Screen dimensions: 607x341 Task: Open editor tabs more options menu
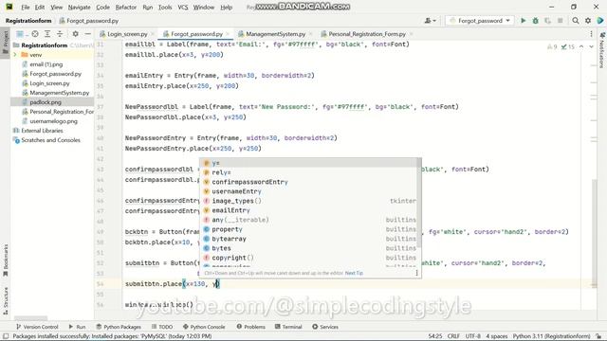click(591, 34)
